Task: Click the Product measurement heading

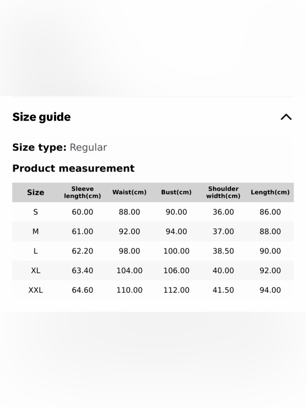Action: pyautogui.click(x=73, y=168)
